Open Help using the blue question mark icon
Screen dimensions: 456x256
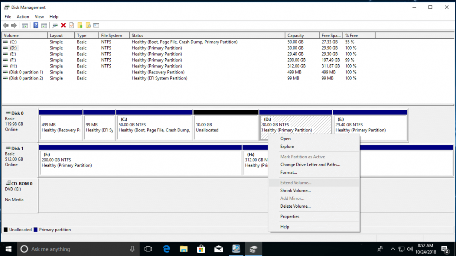coord(36,25)
